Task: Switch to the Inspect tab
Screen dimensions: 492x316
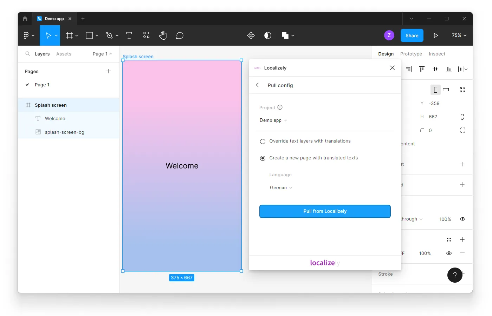Action: 437,54
